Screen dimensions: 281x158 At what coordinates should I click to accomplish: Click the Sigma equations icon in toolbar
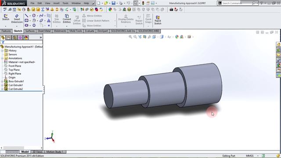[x=43, y=10]
